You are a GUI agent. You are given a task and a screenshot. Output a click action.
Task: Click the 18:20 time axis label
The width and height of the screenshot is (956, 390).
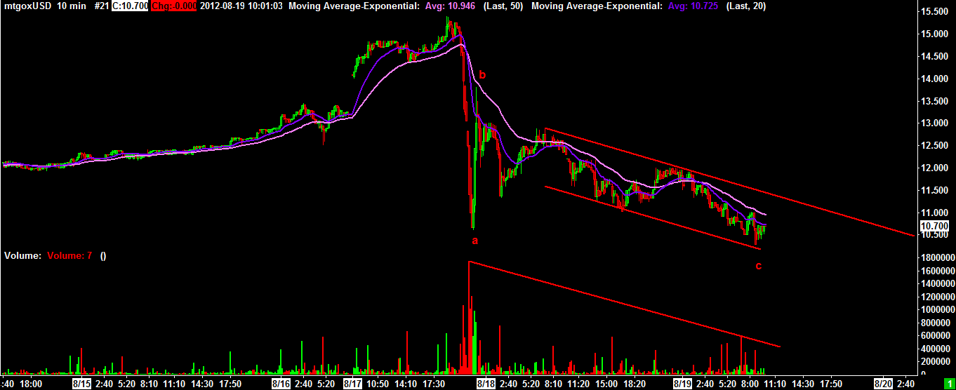635,384
